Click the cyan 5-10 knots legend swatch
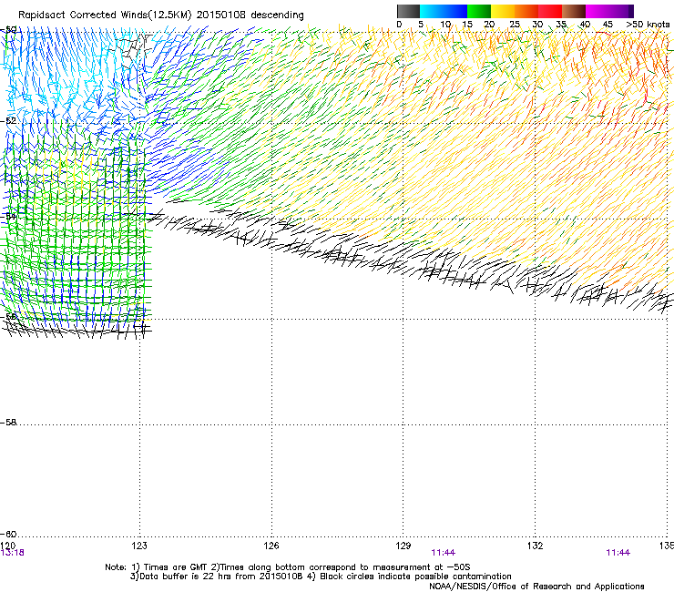This screenshot has width=674, height=592. tap(432, 11)
